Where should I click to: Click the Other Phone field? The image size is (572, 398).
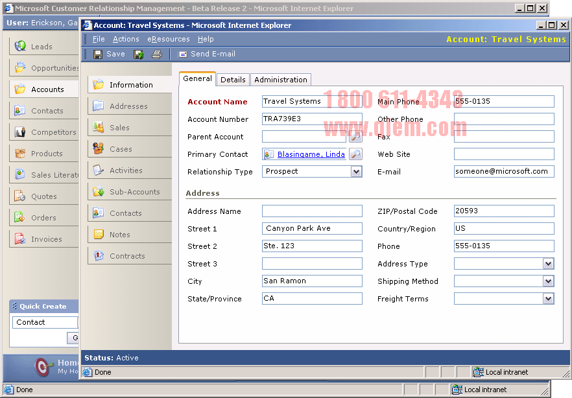[x=504, y=119]
